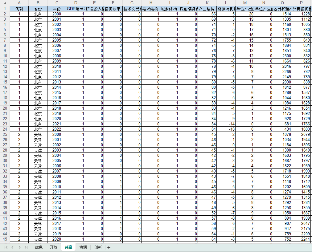Viewport: 312px width, 252px height.
Task: Add a new sheet with the plus icon
Action: coord(109,247)
